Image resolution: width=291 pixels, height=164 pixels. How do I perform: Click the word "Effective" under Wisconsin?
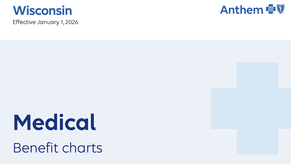[24, 22]
